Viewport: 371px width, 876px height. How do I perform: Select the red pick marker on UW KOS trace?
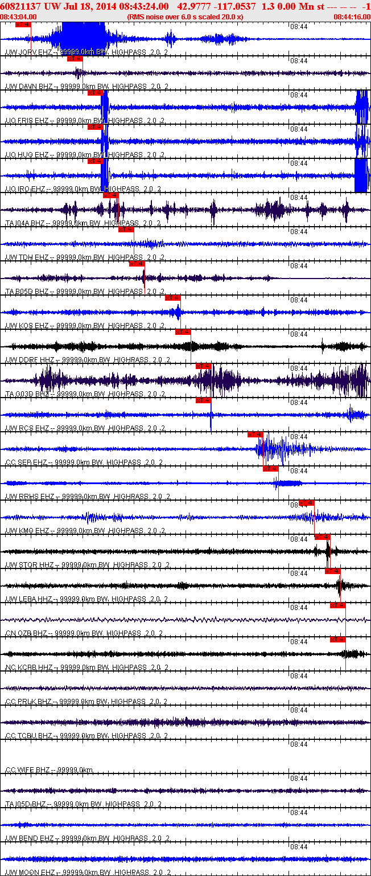172,298
